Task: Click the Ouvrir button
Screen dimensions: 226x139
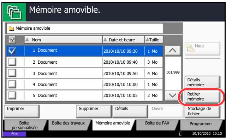Action: (166, 111)
